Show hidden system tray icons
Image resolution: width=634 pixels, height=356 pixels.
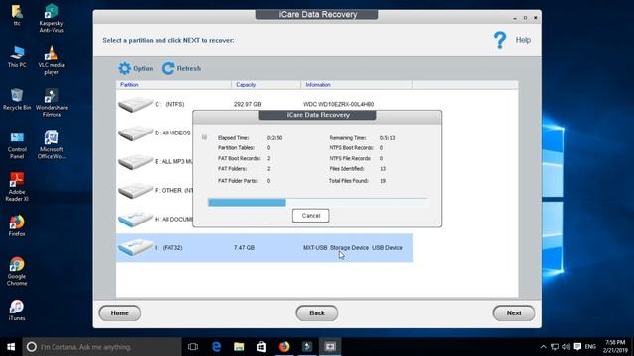[x=544, y=347]
